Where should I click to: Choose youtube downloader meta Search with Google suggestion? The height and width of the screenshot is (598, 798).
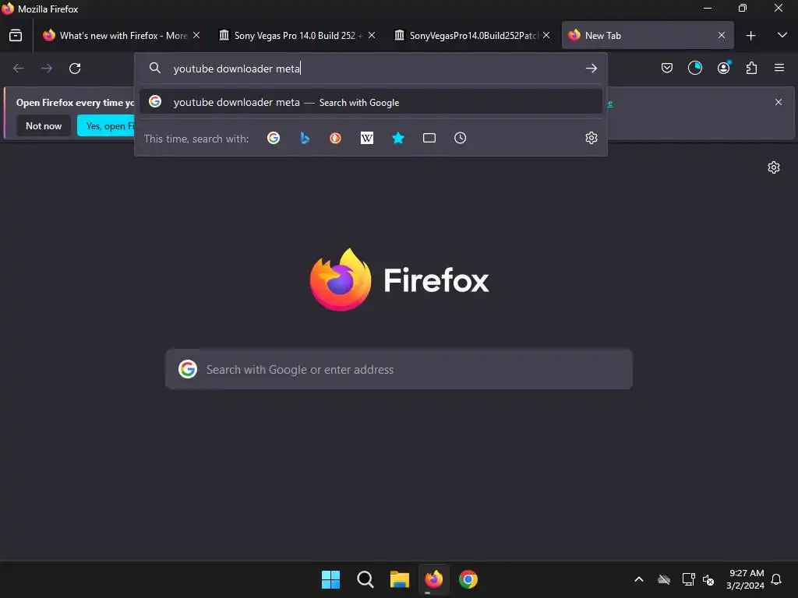tap(370, 102)
